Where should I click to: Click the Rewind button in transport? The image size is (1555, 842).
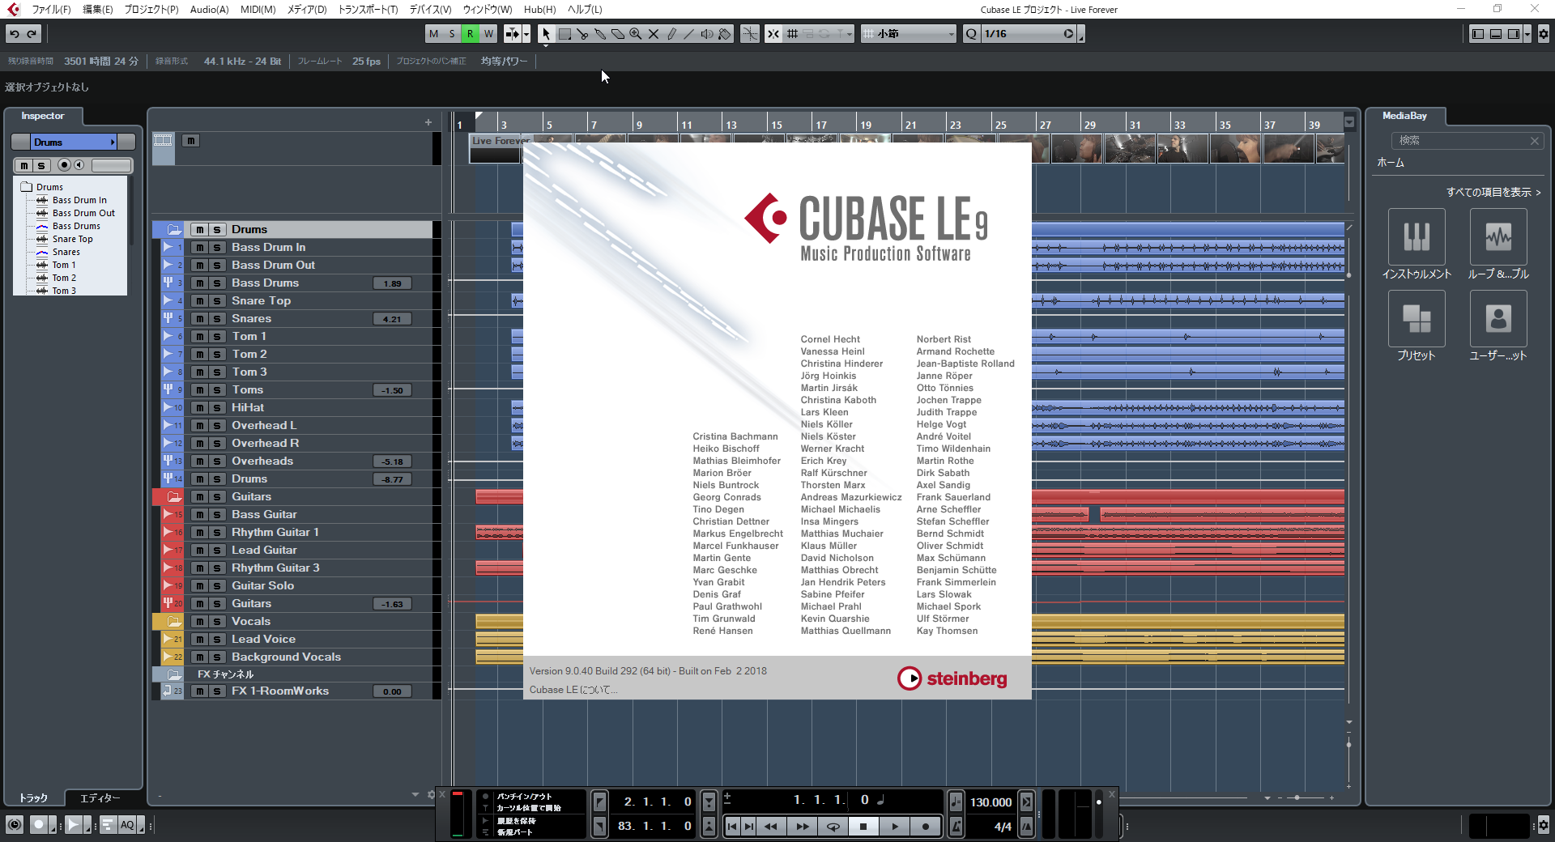click(x=771, y=827)
